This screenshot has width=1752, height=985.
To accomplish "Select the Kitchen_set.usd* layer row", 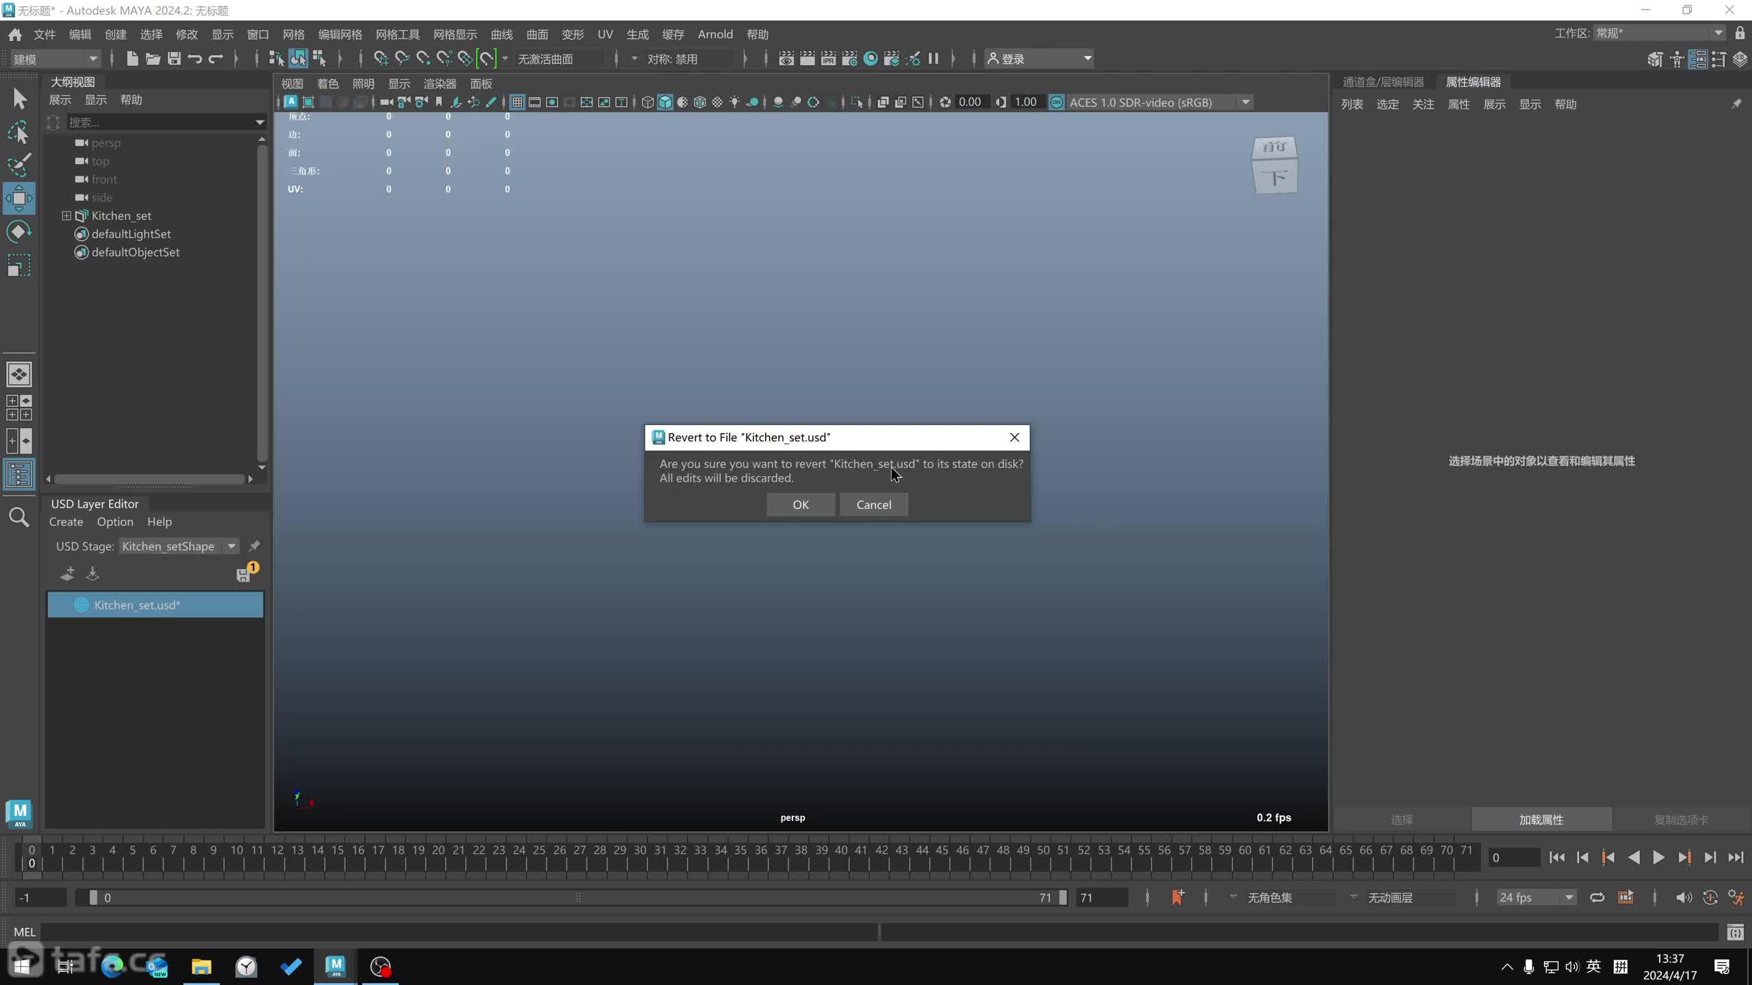I will [x=155, y=605].
